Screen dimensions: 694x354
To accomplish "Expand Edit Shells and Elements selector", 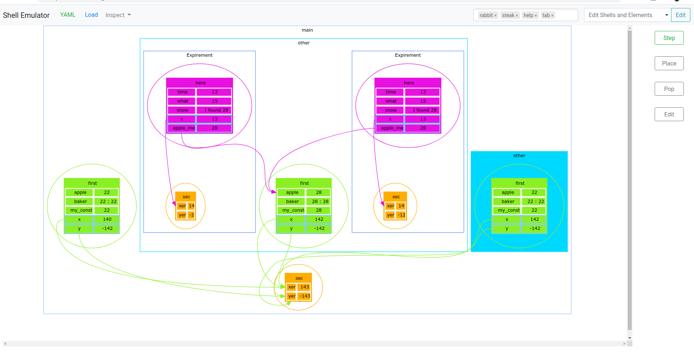I will (628, 15).
